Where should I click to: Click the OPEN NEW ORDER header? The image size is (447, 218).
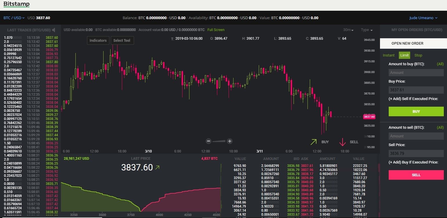point(413,43)
